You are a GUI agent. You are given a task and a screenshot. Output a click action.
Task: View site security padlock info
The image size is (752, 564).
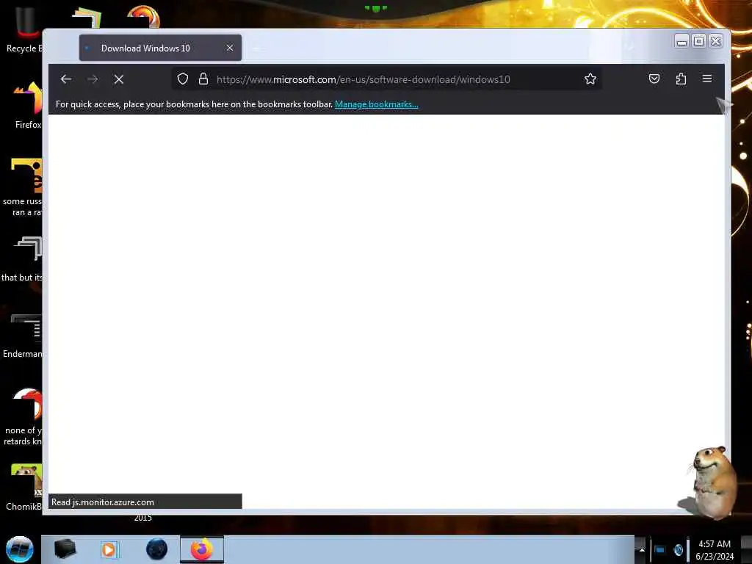203,79
